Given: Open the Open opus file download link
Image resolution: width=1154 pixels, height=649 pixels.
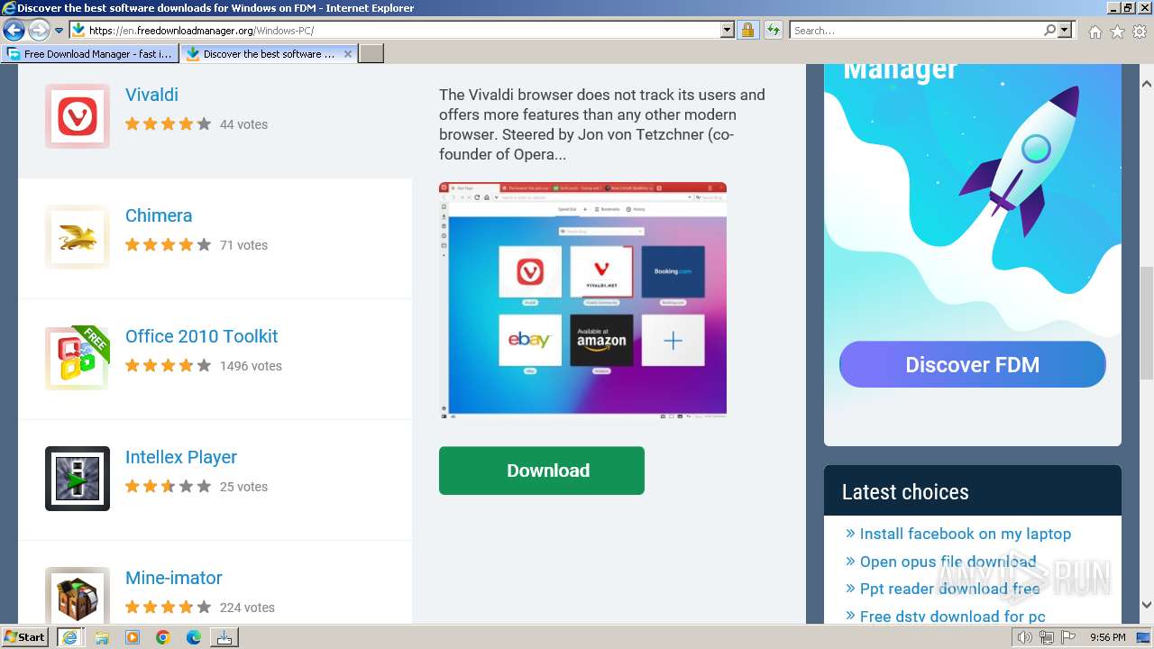Looking at the screenshot, I should coord(948,562).
